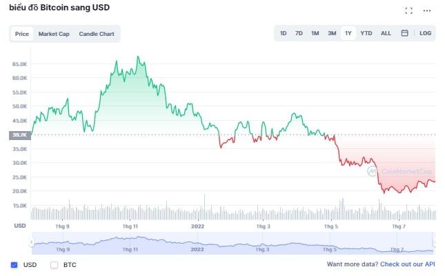The height and width of the screenshot is (276, 445).
Task: Choose the 1M time range
Action: click(x=315, y=33)
